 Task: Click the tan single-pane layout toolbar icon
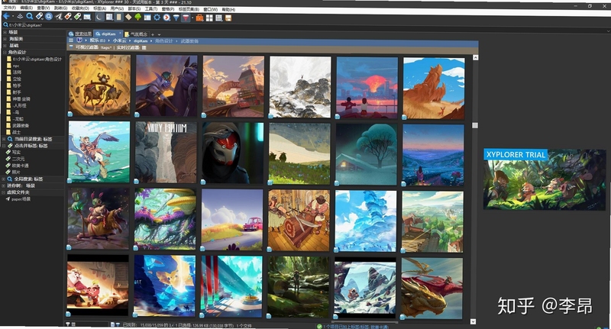coord(118,17)
